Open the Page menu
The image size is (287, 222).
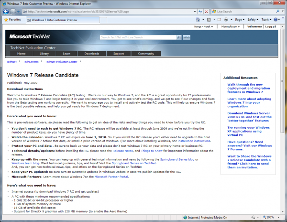pyautogui.click(x=240, y=20)
